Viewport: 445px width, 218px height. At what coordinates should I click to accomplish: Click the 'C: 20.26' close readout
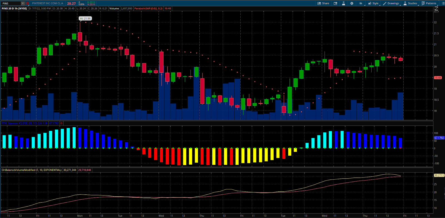(x=93, y=9)
